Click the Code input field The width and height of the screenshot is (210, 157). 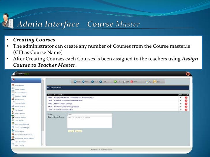90,114
